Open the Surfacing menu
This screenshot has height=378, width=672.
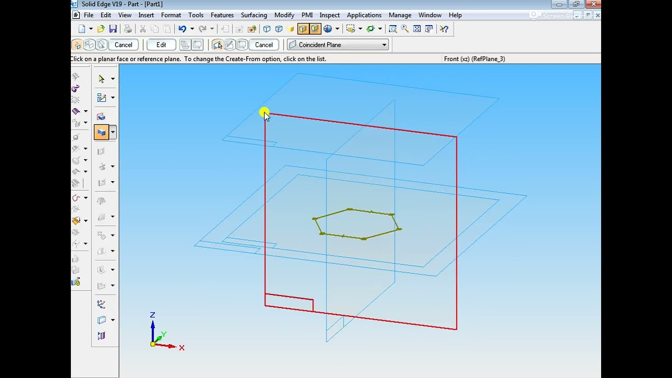coord(254,15)
